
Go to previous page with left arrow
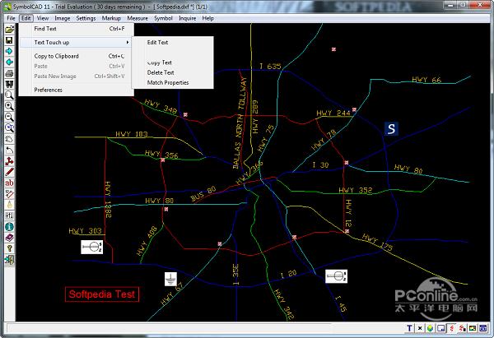click(x=9, y=63)
